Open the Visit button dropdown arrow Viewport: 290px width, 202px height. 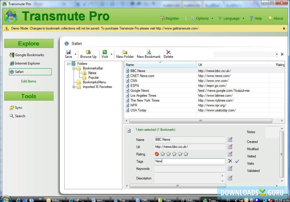111,54
